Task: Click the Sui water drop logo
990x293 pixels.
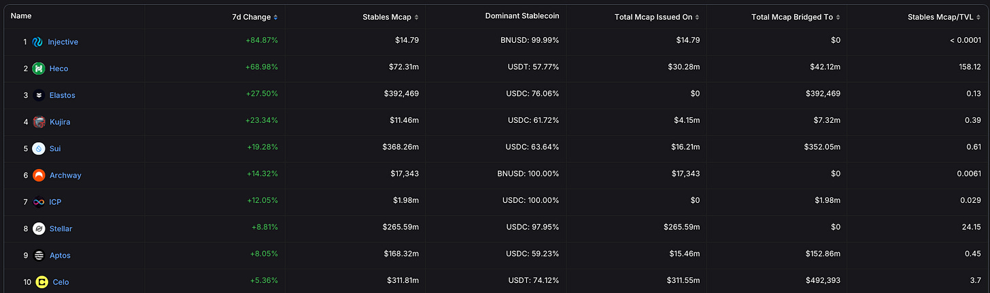Action: pyautogui.click(x=39, y=149)
